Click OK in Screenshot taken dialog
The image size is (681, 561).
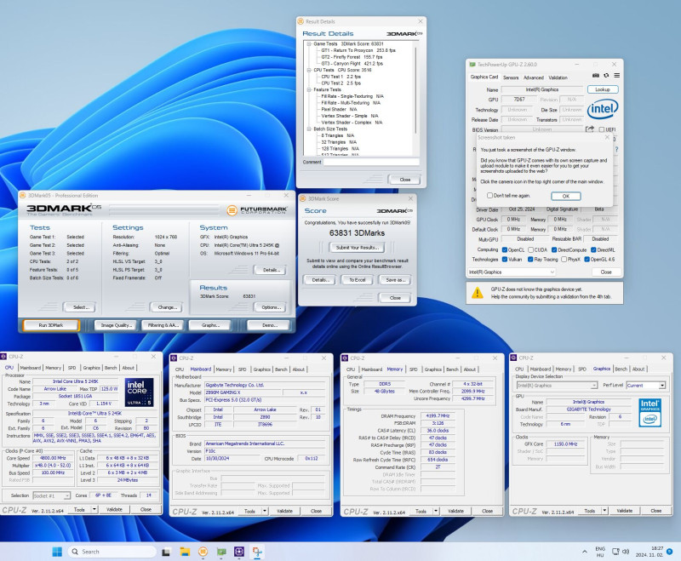(x=565, y=196)
